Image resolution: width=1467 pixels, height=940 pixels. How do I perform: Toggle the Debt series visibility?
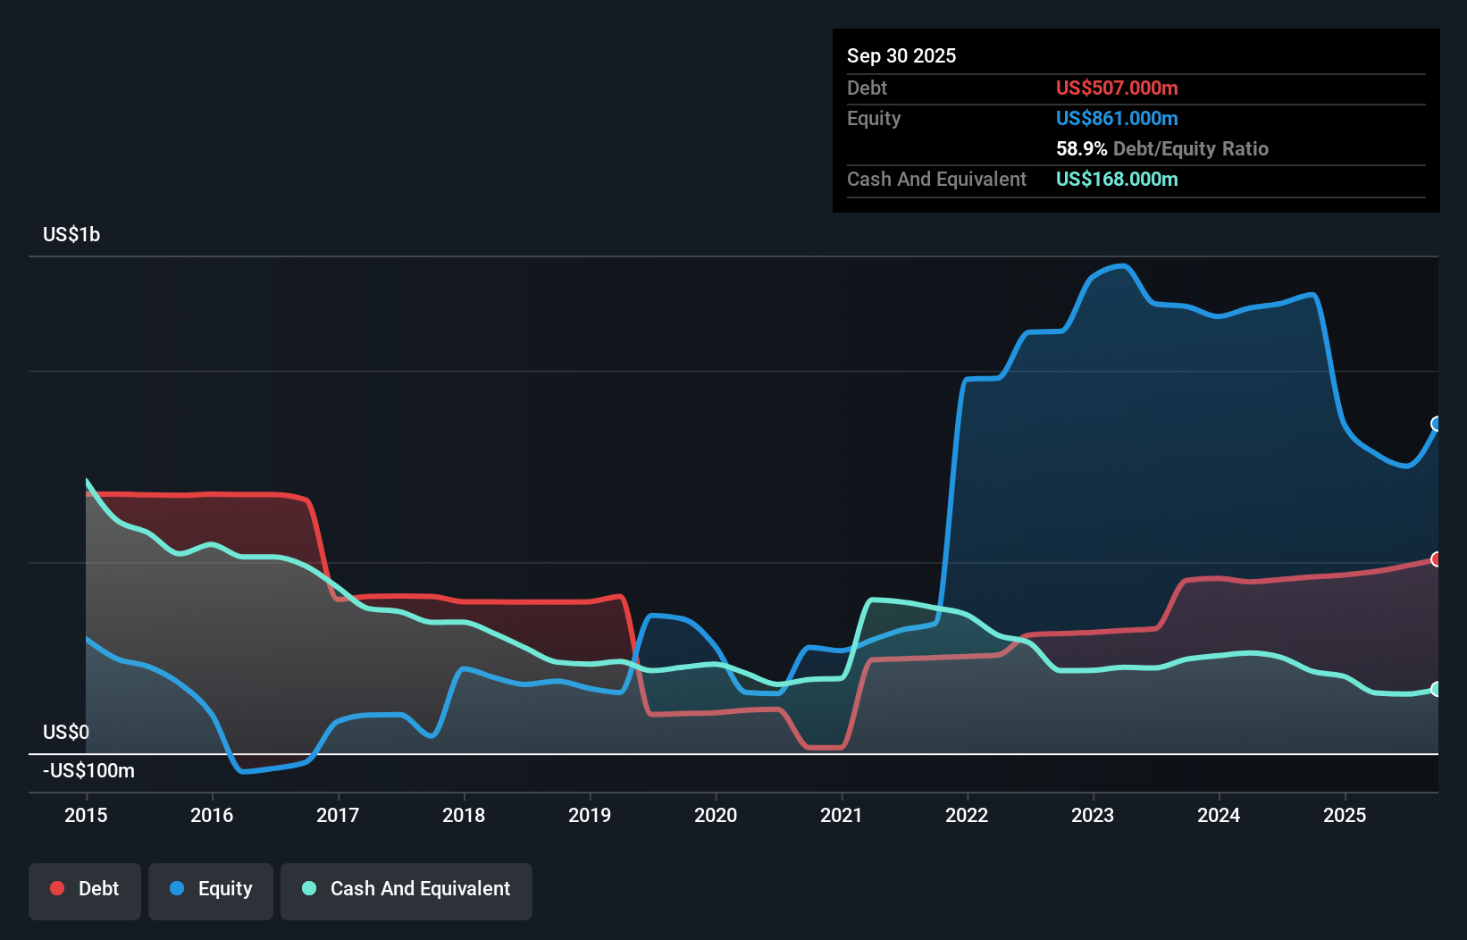tap(85, 888)
